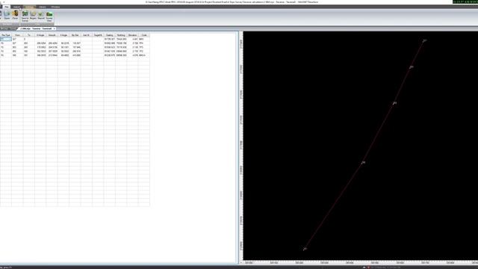Click the green checkmark Recalc ribbon icon

click(x=41, y=15)
